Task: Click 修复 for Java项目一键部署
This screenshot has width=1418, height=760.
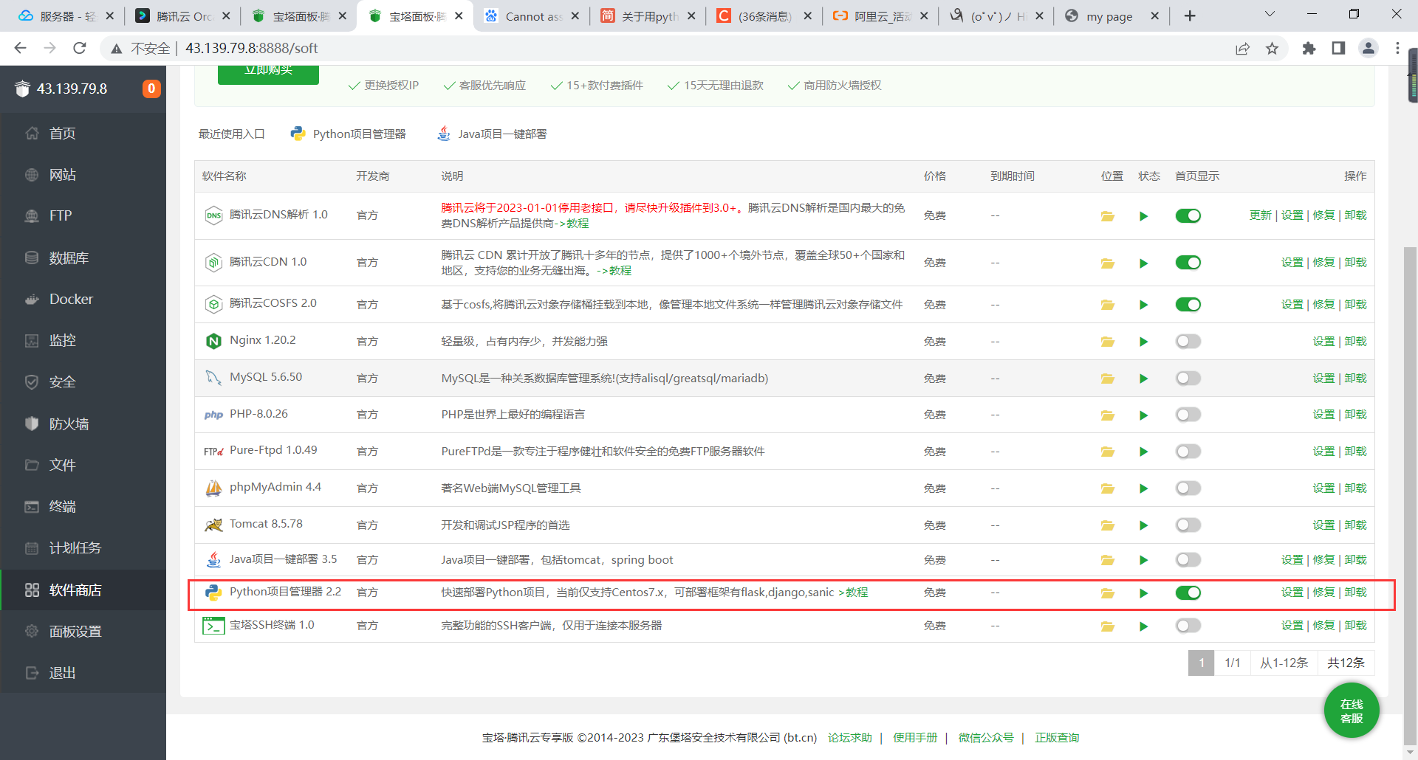Action: [1323, 560]
